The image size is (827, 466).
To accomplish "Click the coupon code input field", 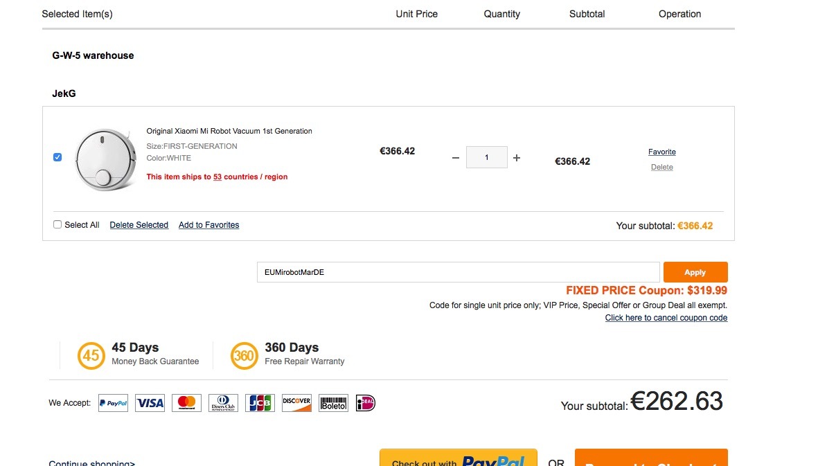I will tap(457, 272).
